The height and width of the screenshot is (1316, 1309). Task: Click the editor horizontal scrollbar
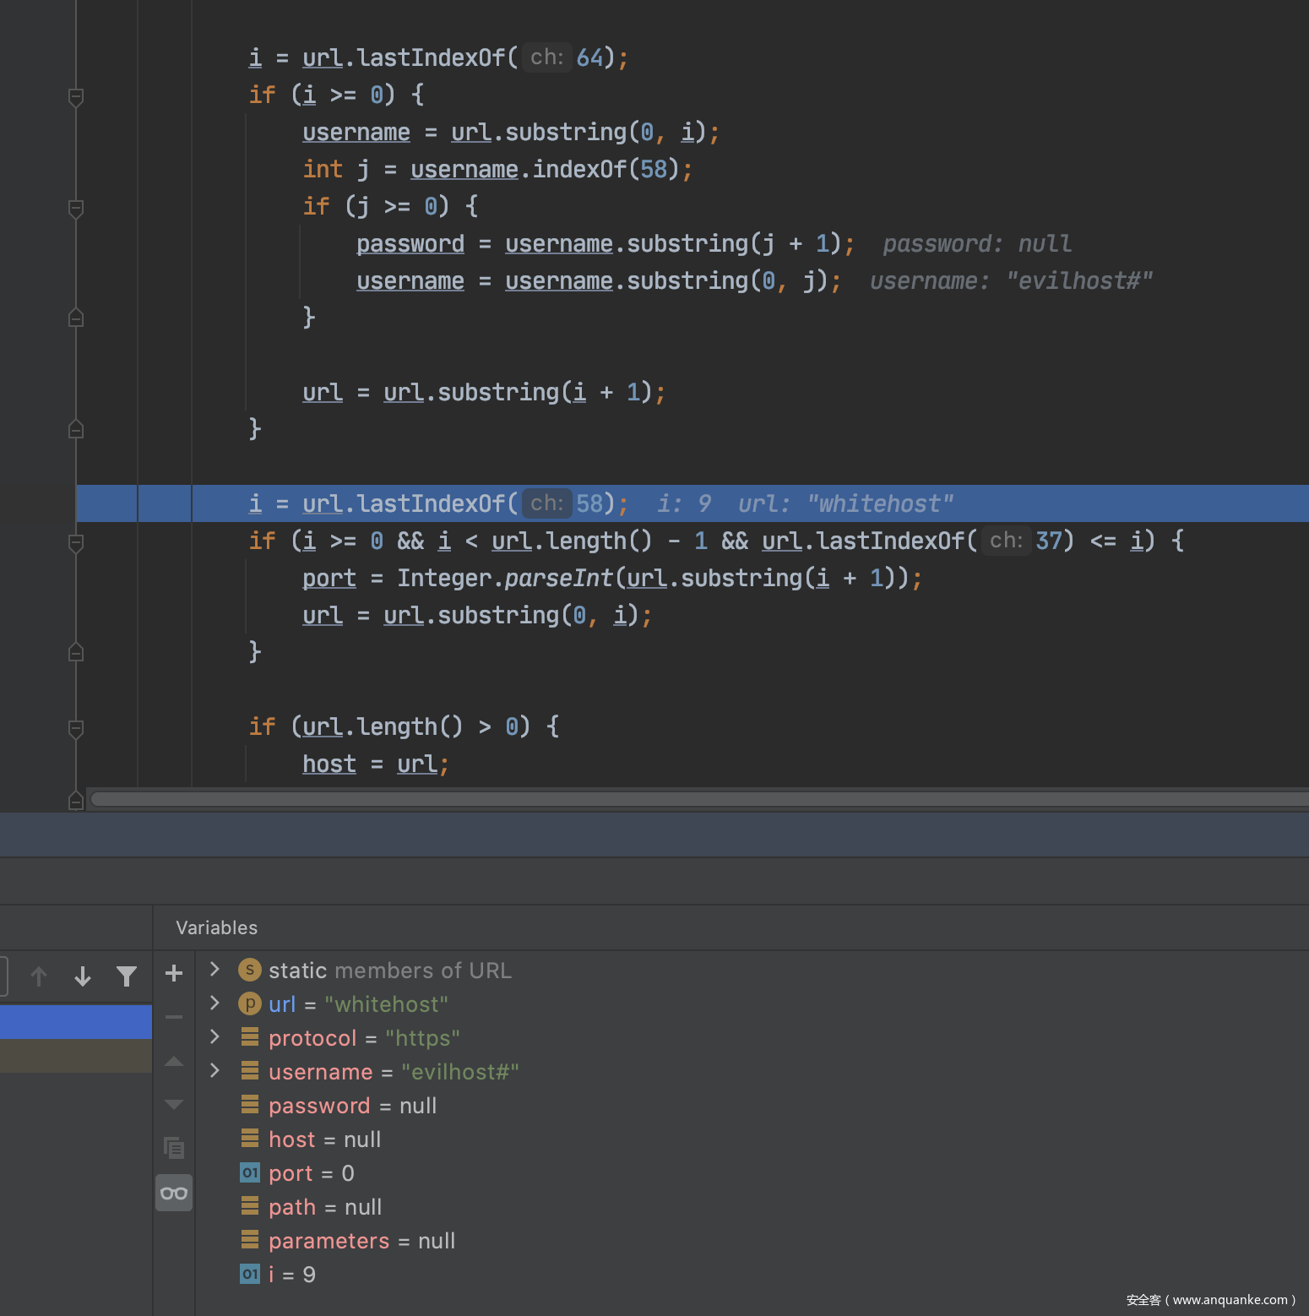pos(699,799)
